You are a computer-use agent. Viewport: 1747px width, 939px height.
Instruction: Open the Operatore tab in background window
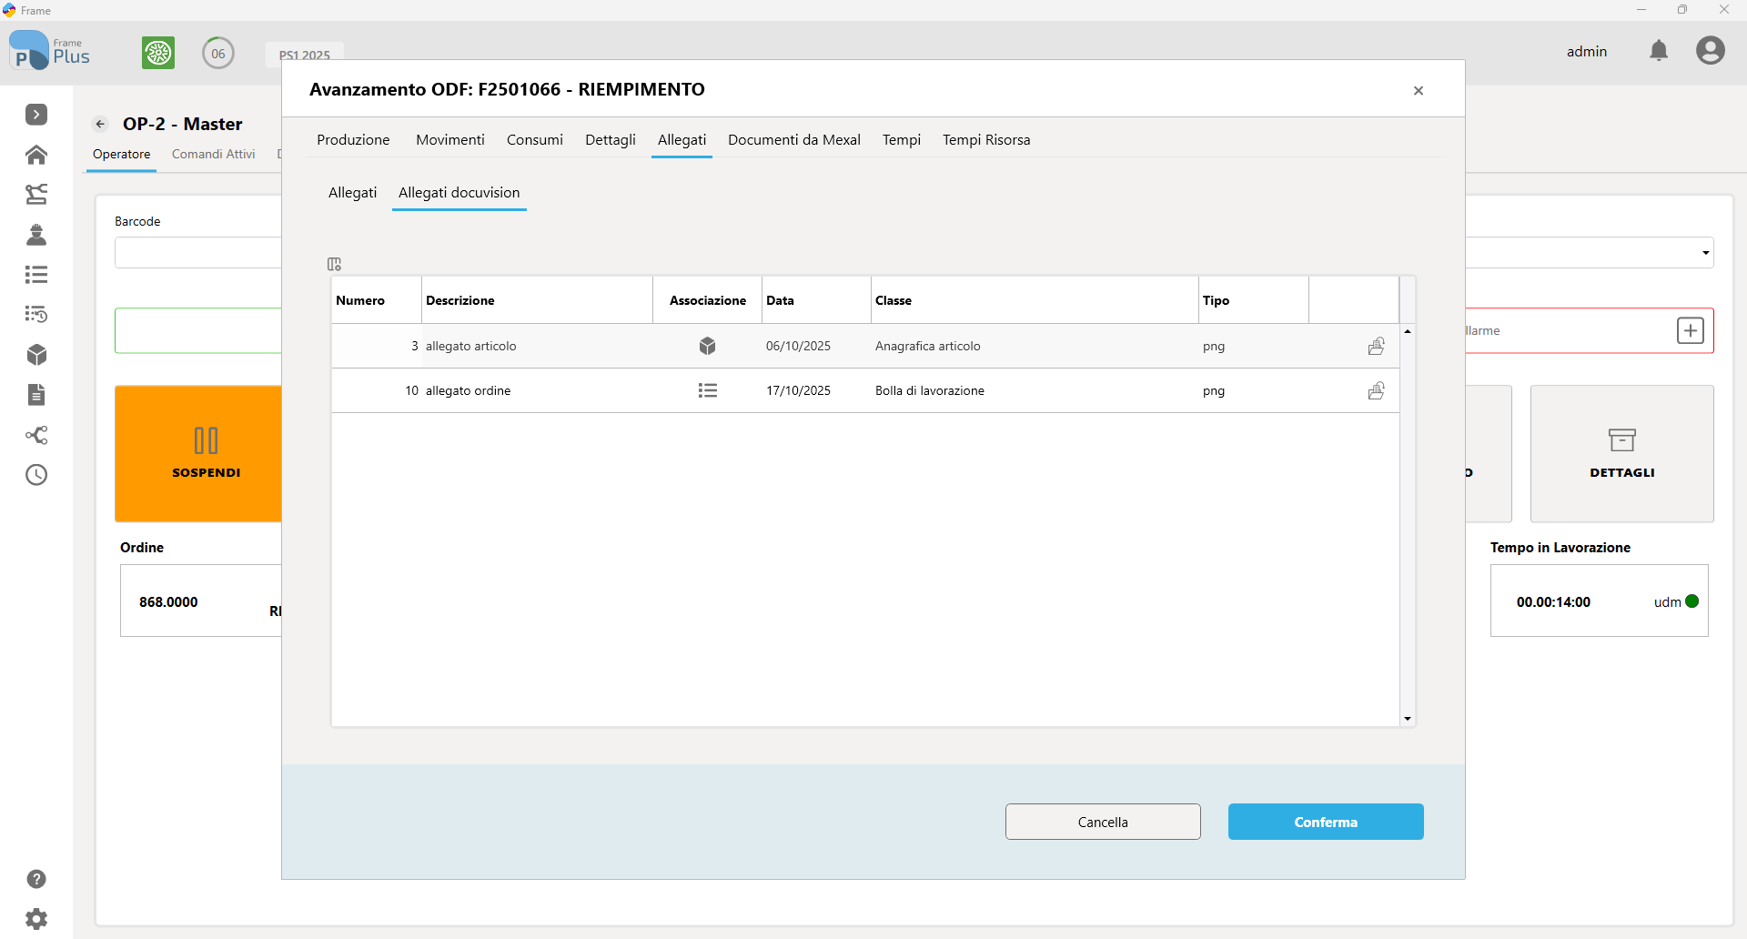[x=121, y=154]
